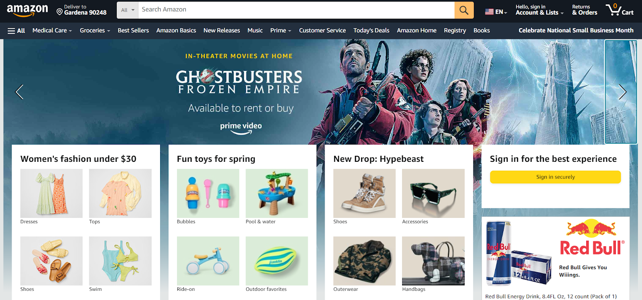Open the All search category dropdown

(128, 10)
